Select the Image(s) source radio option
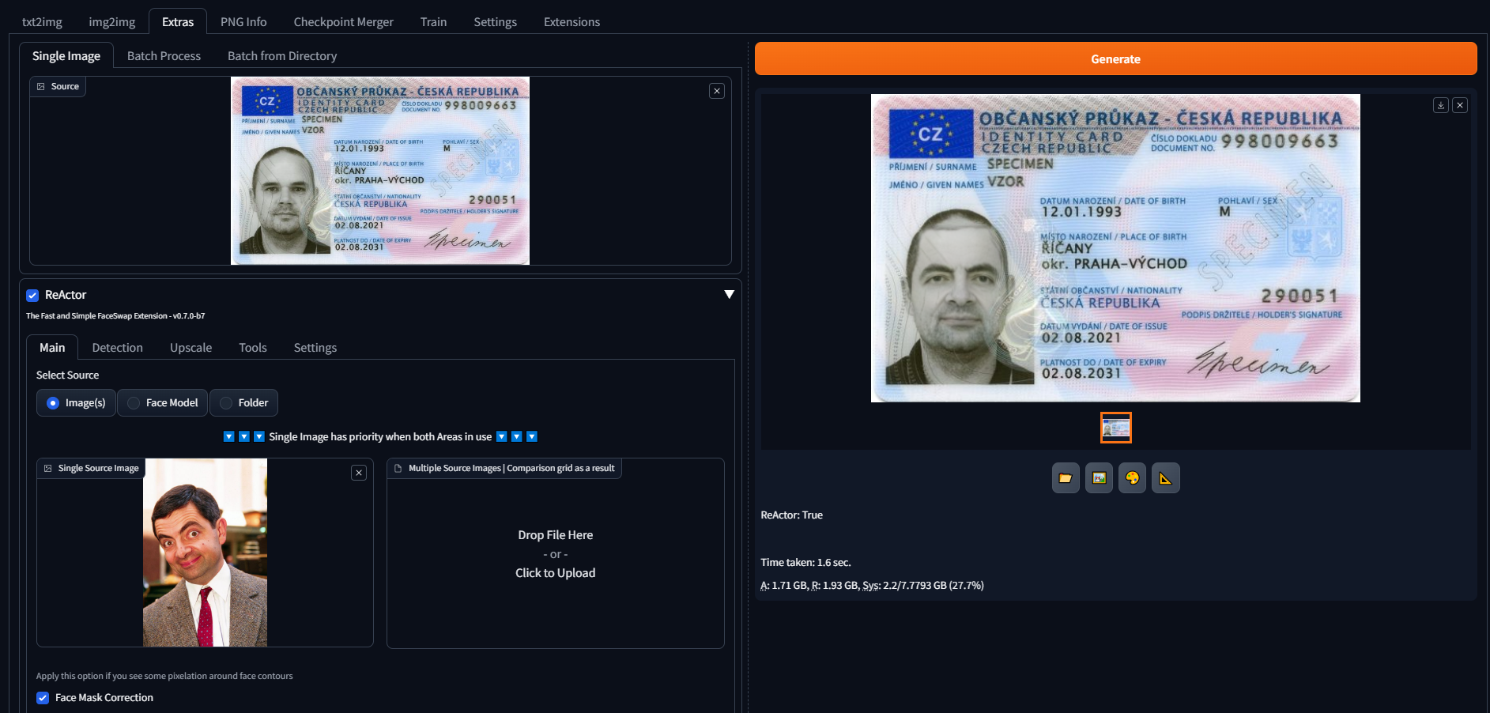 point(76,403)
